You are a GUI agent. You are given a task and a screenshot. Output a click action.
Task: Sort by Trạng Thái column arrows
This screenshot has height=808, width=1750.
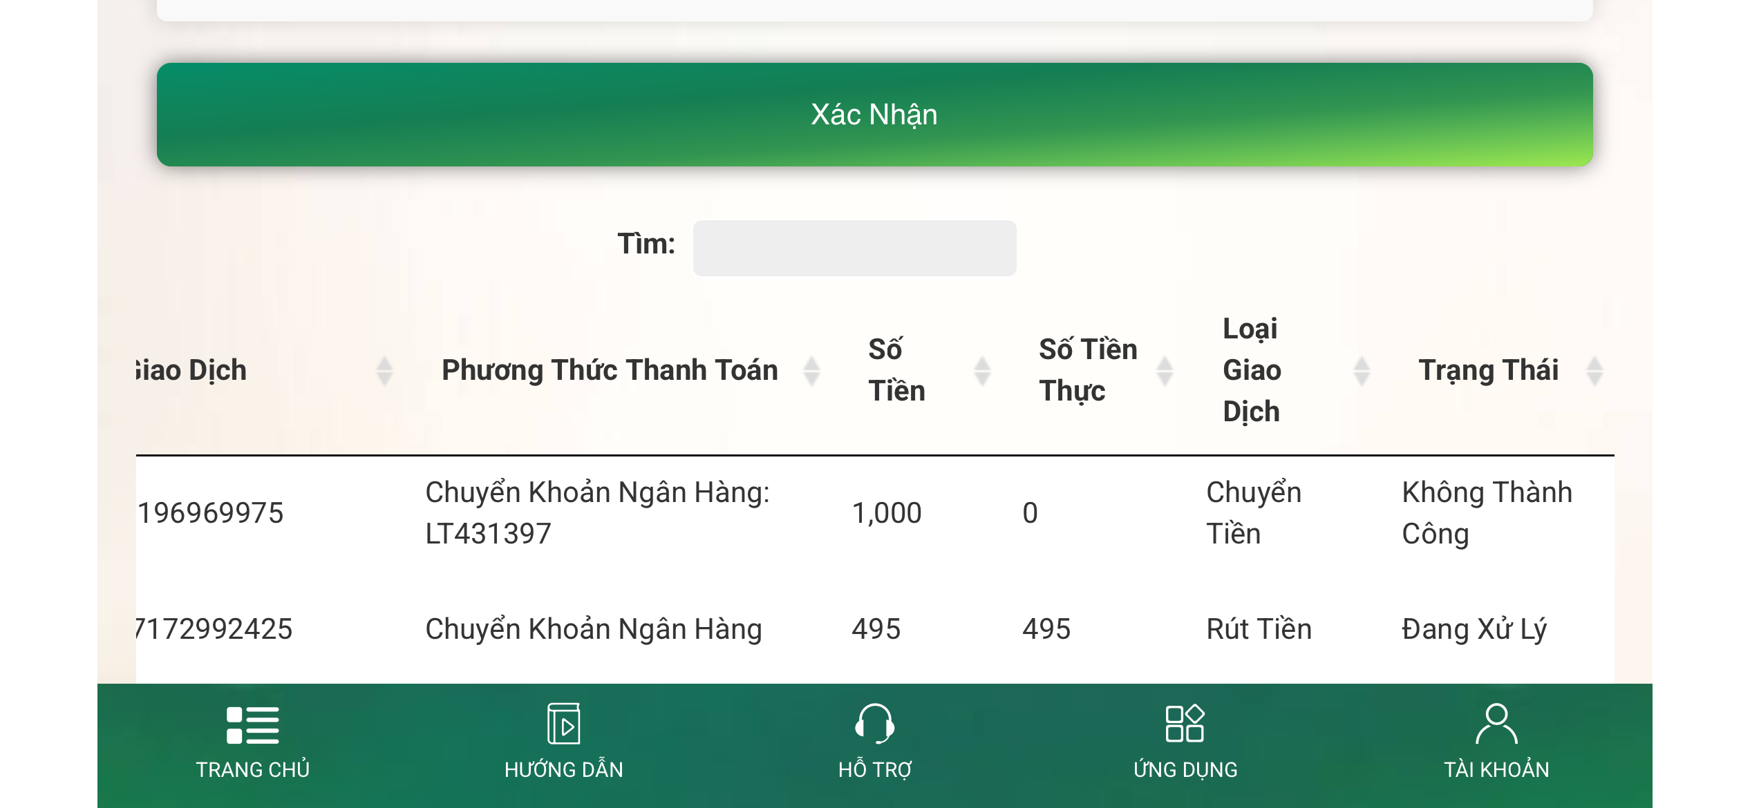coord(1594,371)
